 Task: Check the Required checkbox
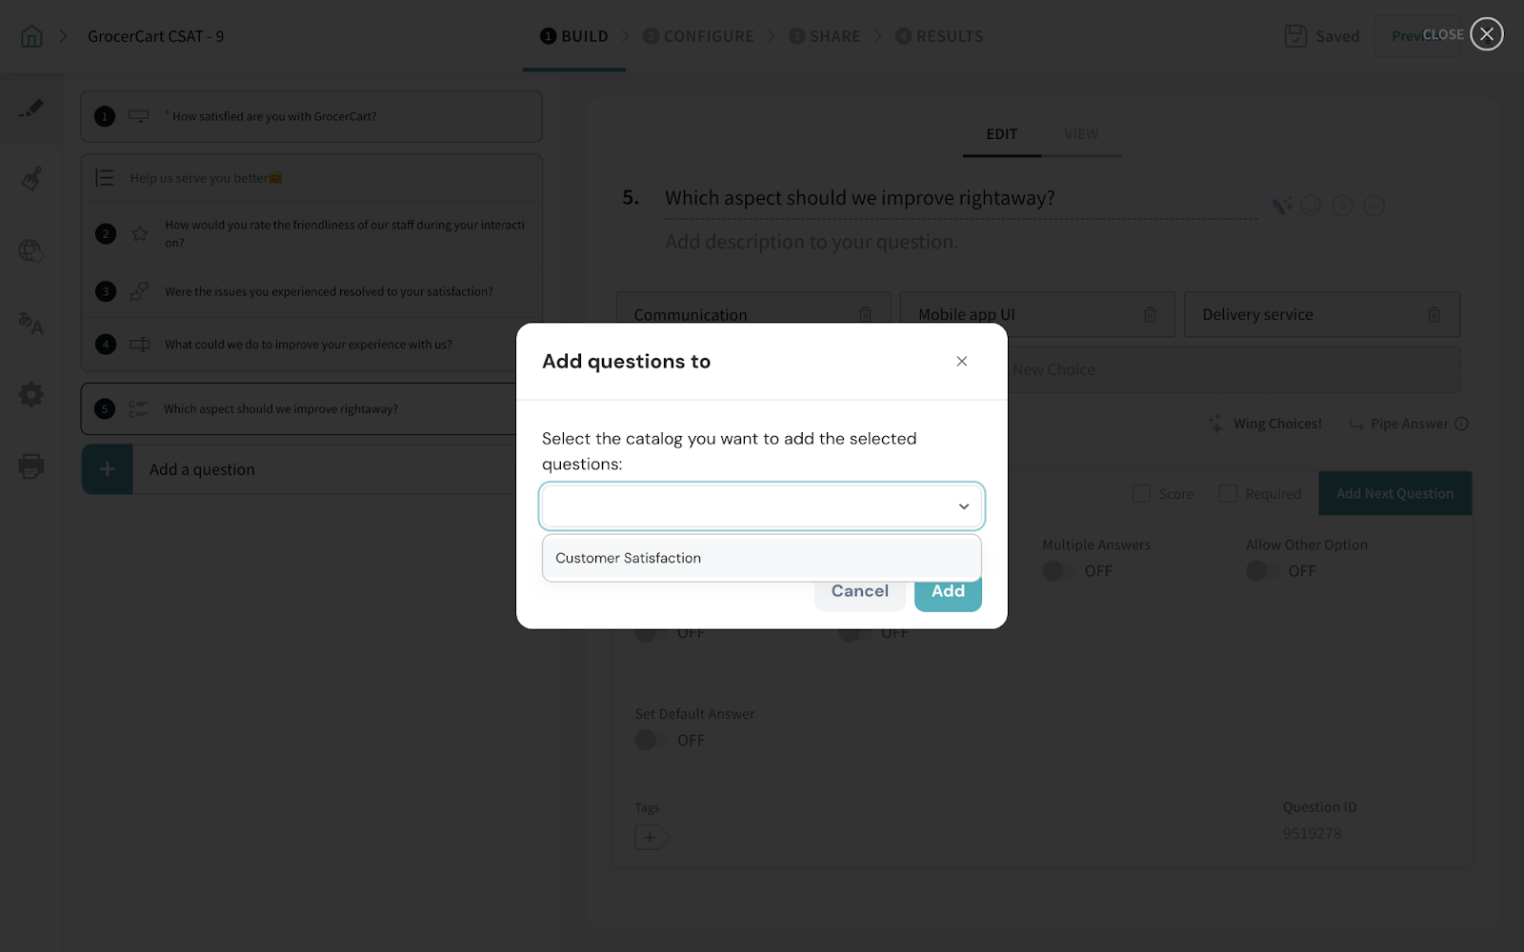[1229, 493]
